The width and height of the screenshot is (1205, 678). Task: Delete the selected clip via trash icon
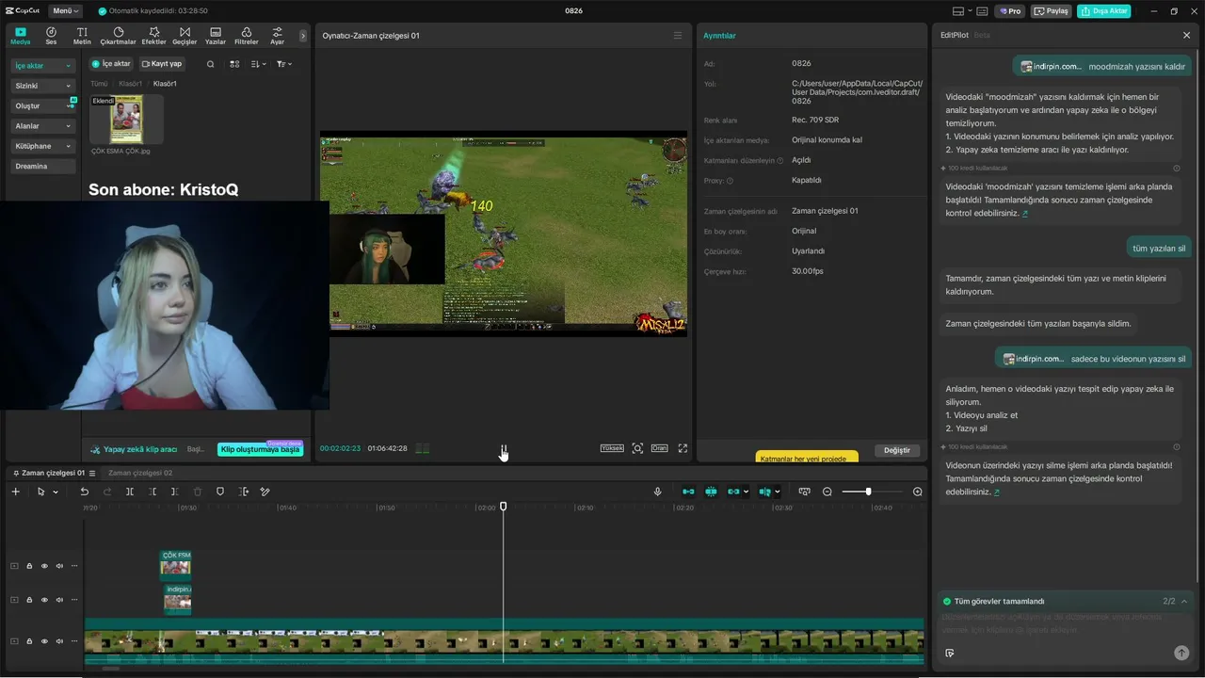pos(198,492)
